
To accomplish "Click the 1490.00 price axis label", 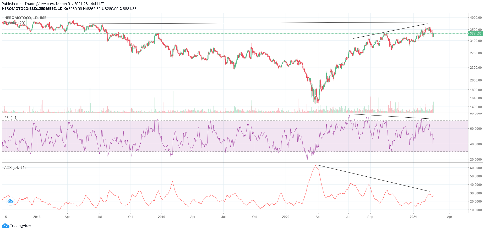I will coord(476,107).
